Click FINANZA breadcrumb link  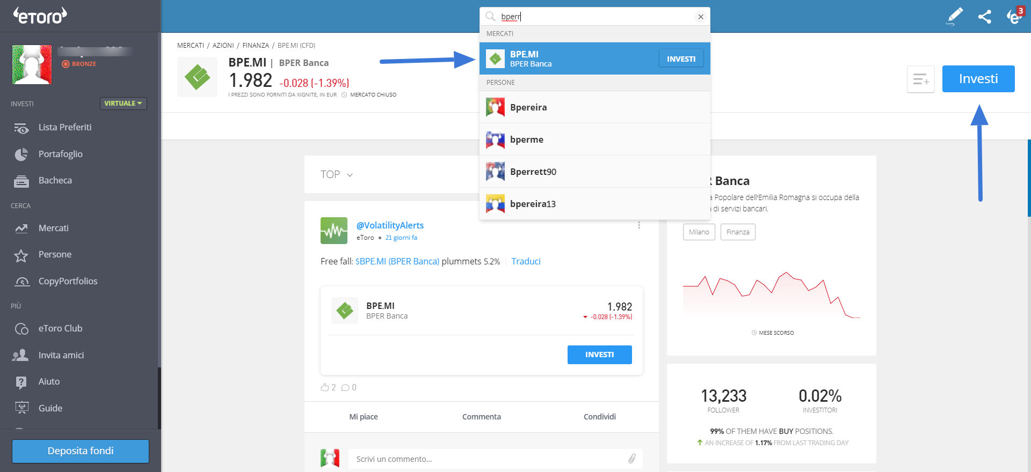click(x=256, y=46)
